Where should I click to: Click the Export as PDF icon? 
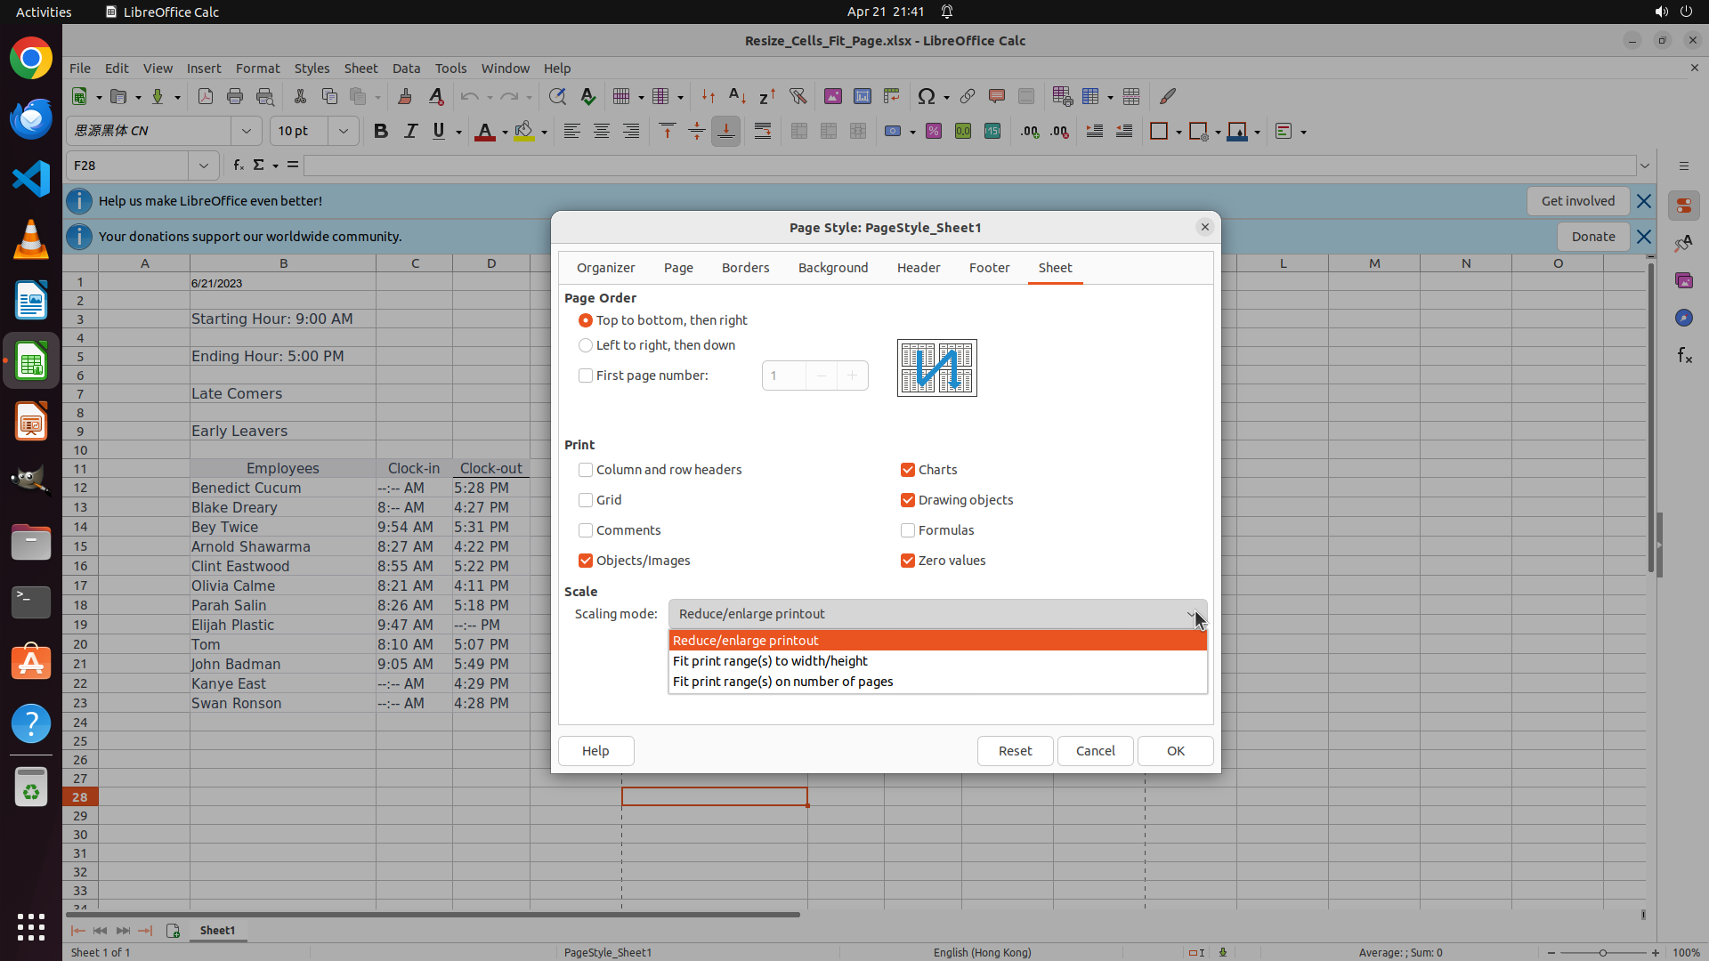206,97
